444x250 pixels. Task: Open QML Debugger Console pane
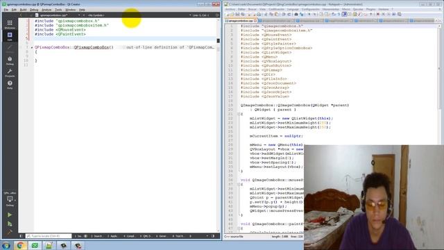[x=146, y=236]
